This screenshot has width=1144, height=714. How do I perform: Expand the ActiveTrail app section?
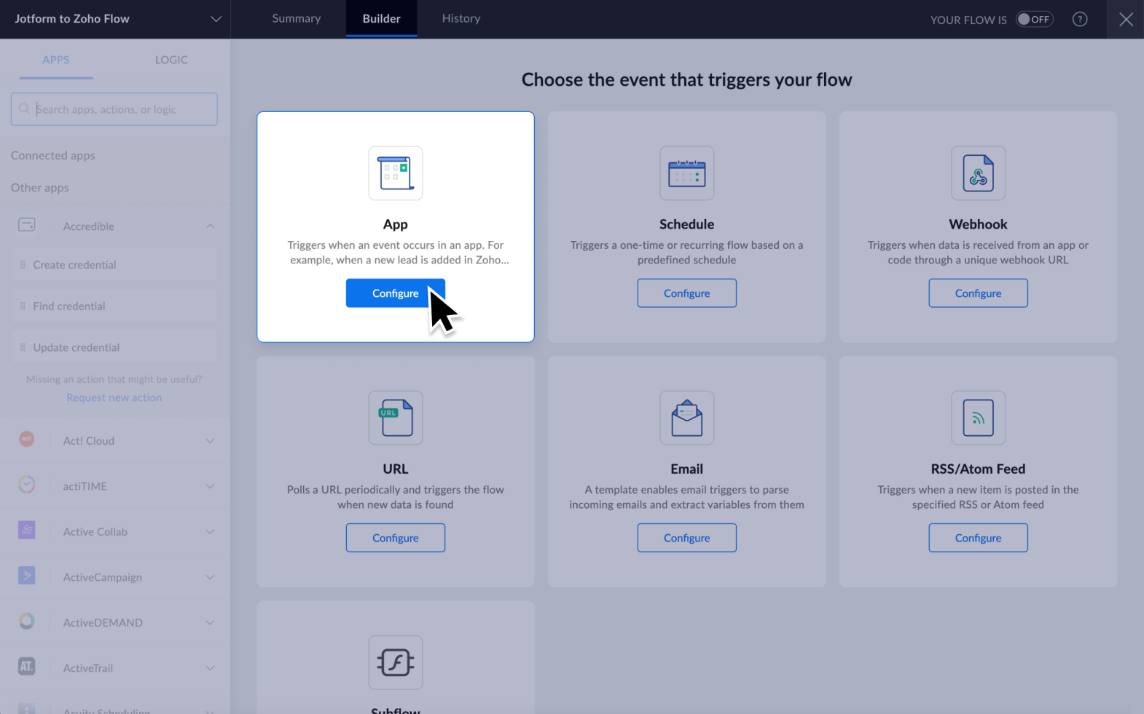coord(210,668)
